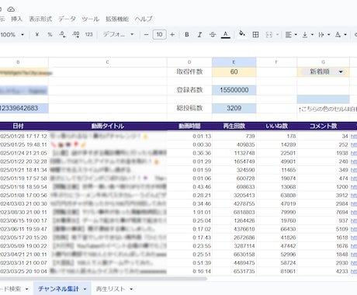Open more number formats 123 button
The width and height of the screenshot is (357, 295).
[x=88, y=34]
